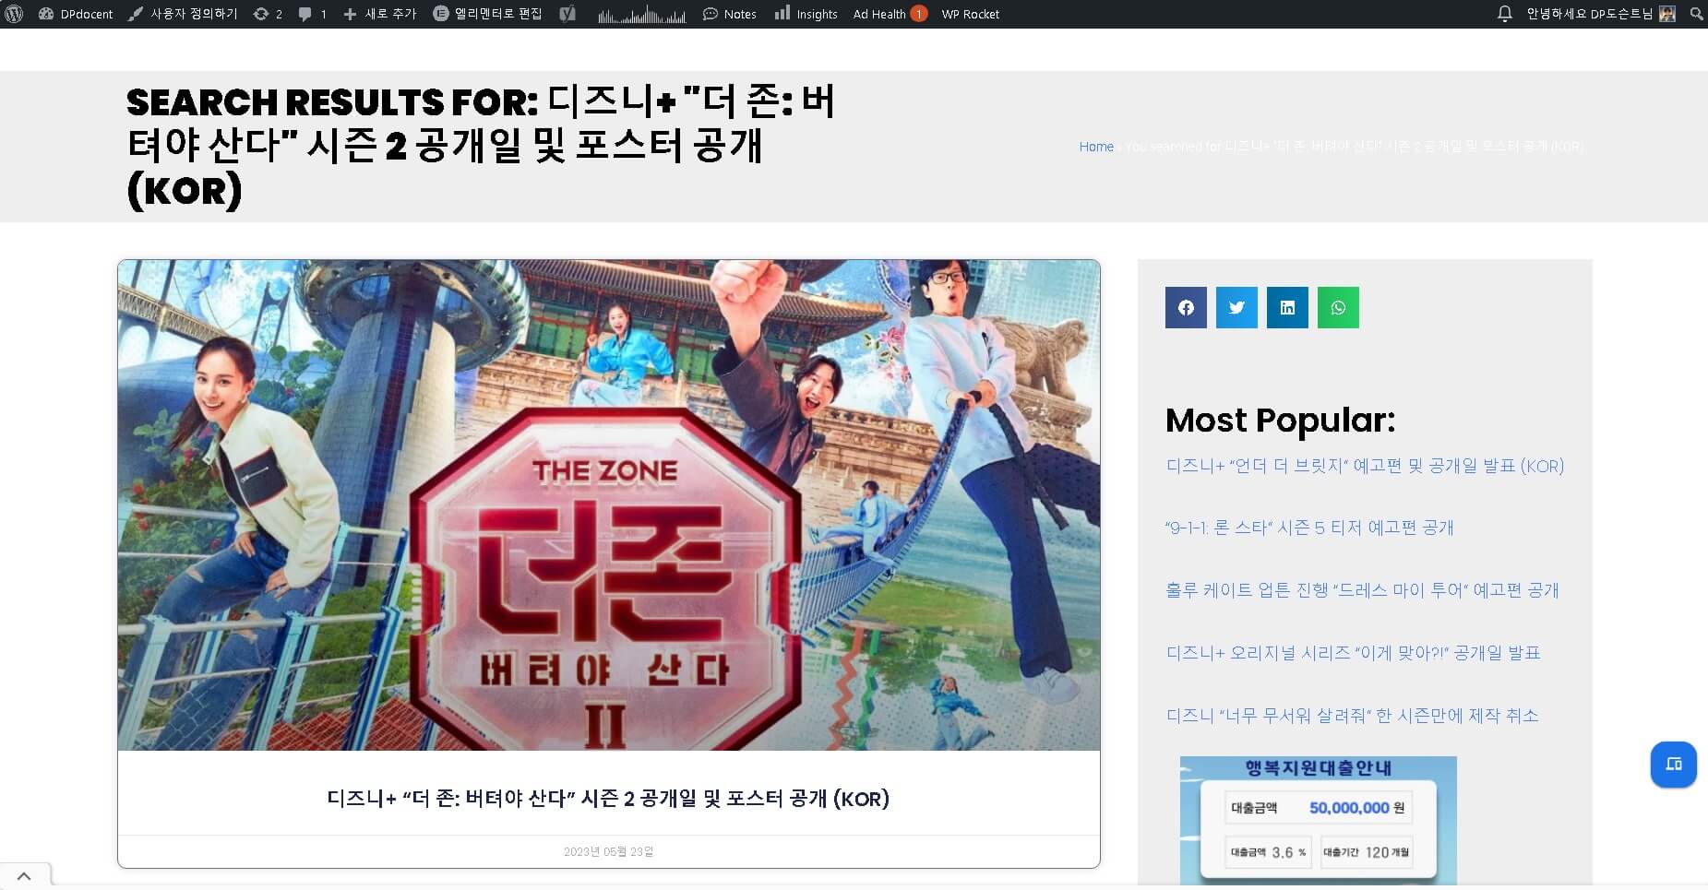The image size is (1708, 890).
Task: Open the DPdocent site dashboard menu
Action: [x=76, y=14]
